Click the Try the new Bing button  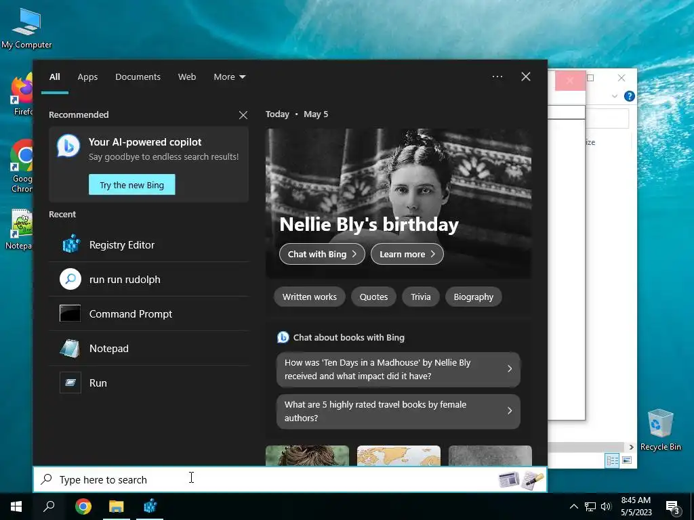pyautogui.click(x=132, y=185)
